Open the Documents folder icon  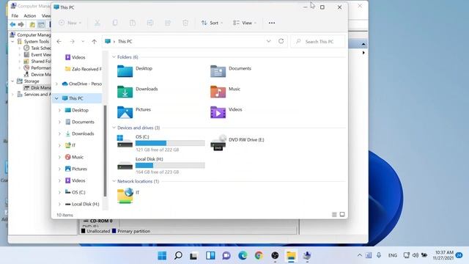pyautogui.click(x=218, y=71)
